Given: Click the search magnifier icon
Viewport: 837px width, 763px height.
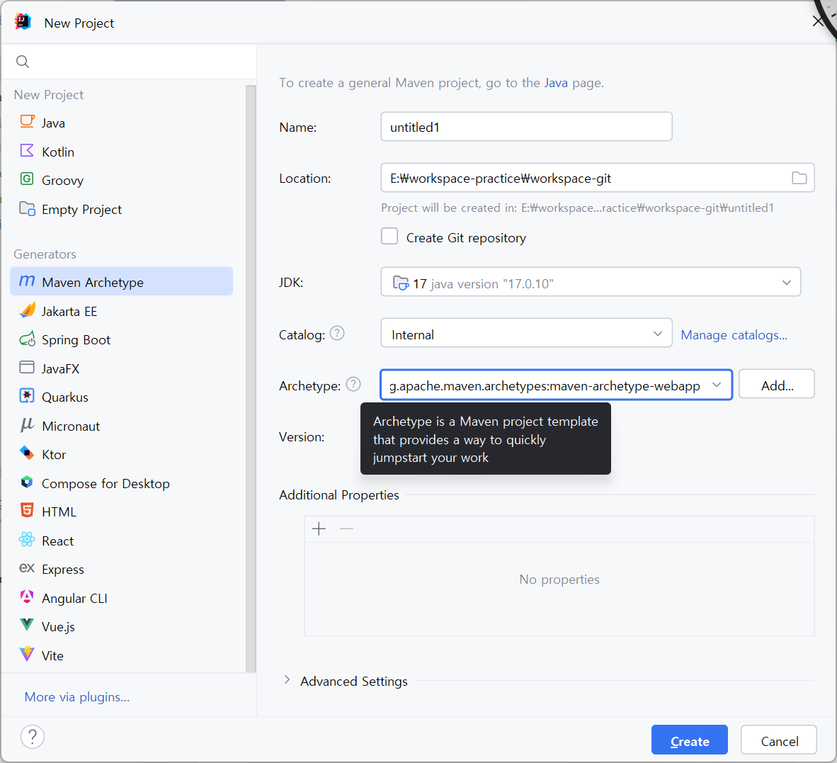Looking at the screenshot, I should click(x=23, y=62).
